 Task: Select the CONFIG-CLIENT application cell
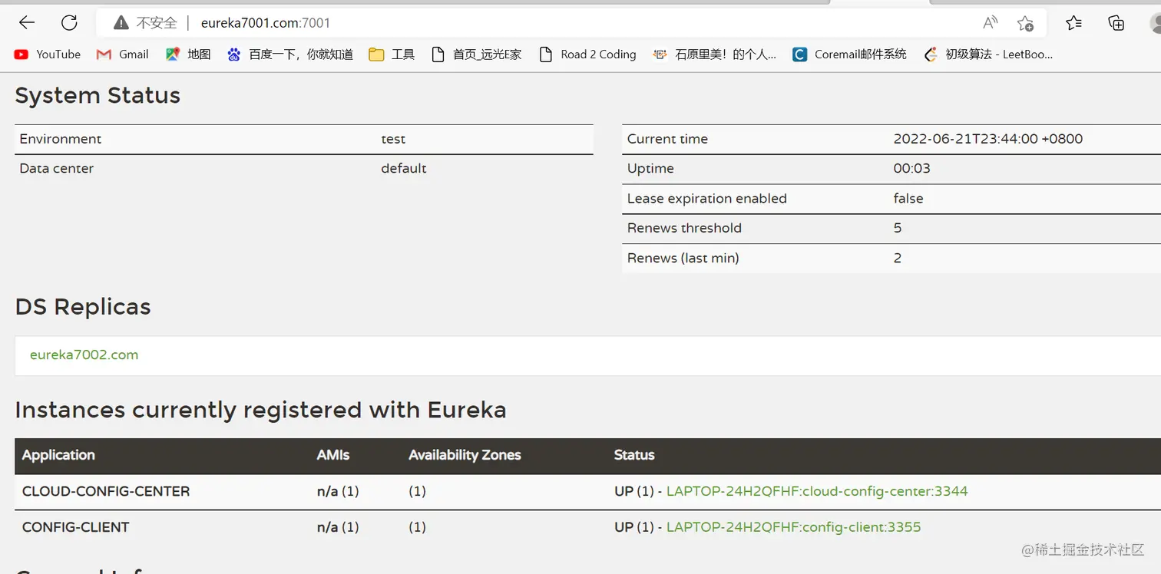(x=76, y=527)
